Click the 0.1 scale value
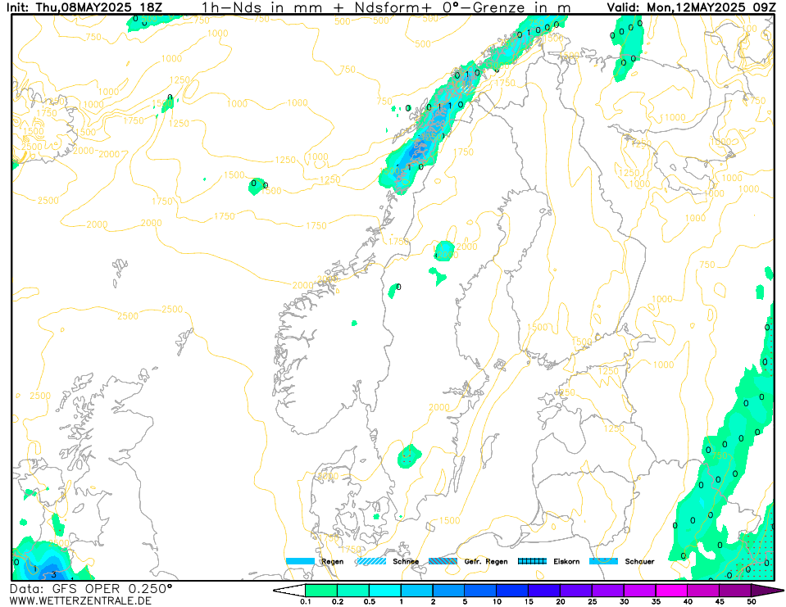Image resolution: width=786 pixels, height=607 pixels. point(305,601)
